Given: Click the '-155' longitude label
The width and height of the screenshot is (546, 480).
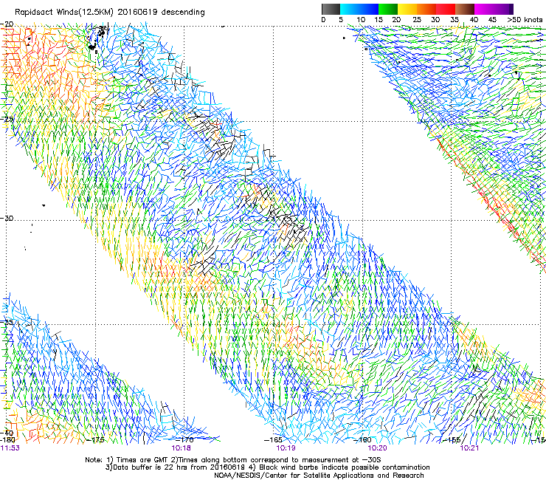Looking at the screenshot, I should [x=452, y=440].
